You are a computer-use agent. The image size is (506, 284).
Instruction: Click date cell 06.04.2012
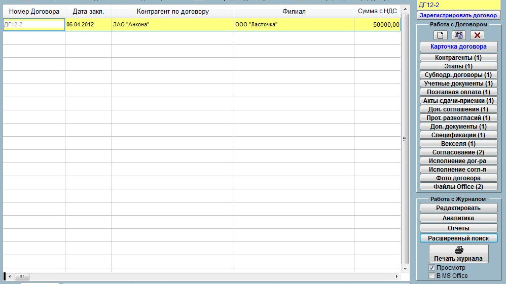click(x=88, y=24)
